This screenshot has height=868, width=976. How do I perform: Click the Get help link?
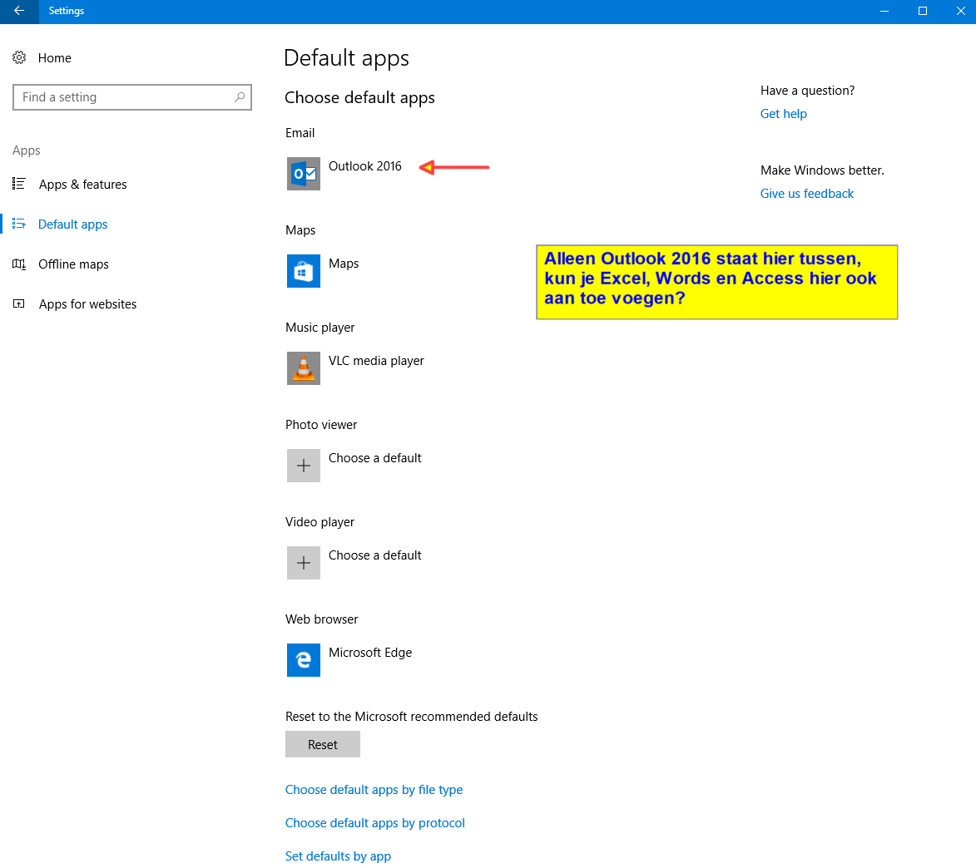coord(783,114)
